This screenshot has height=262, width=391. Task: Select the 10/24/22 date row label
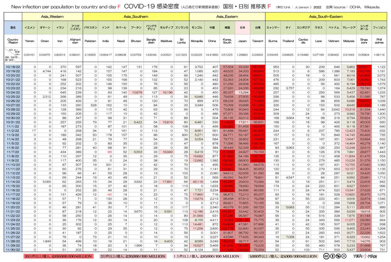click(x=13, y=93)
